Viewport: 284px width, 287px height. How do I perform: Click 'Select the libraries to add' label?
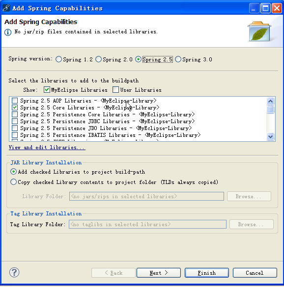click(74, 81)
